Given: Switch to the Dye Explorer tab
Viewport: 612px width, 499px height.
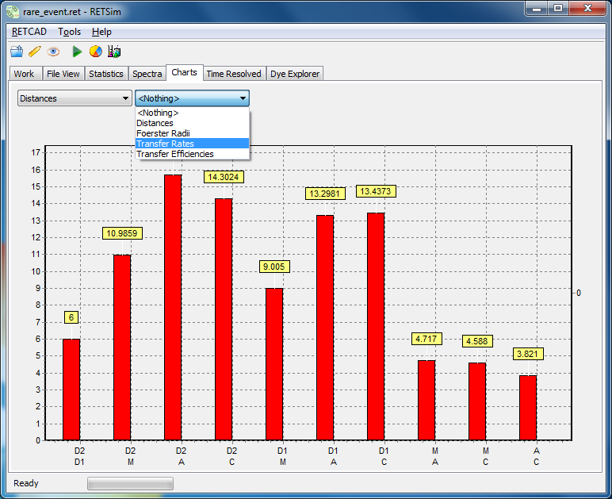Looking at the screenshot, I should point(295,74).
